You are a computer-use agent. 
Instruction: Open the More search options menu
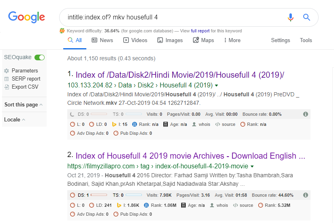[x=232, y=40]
